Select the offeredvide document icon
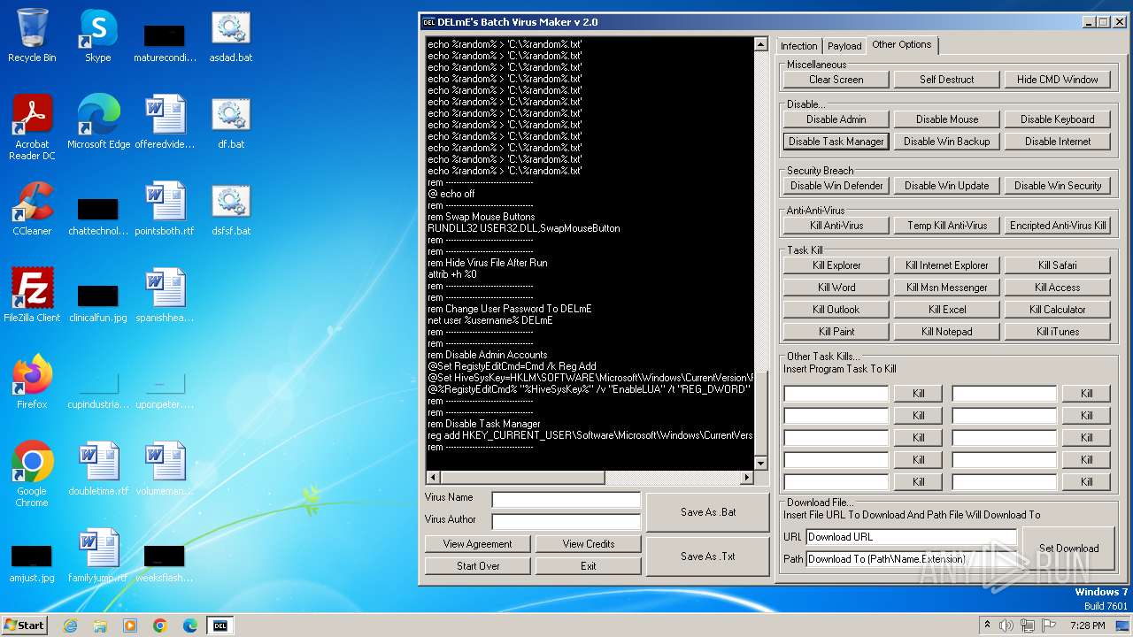This screenshot has height=637, width=1133. click(165, 122)
